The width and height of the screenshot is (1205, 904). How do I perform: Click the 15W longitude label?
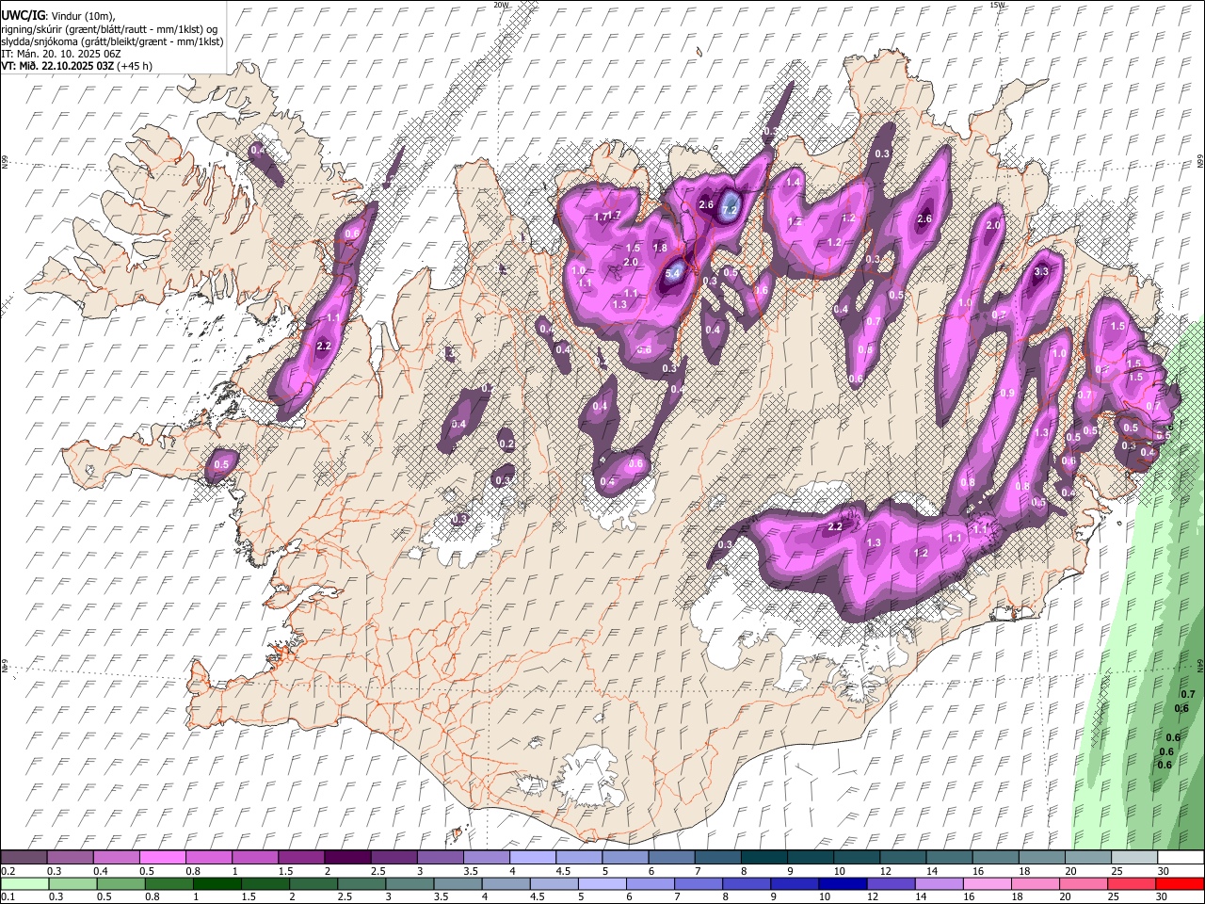coord(998,5)
